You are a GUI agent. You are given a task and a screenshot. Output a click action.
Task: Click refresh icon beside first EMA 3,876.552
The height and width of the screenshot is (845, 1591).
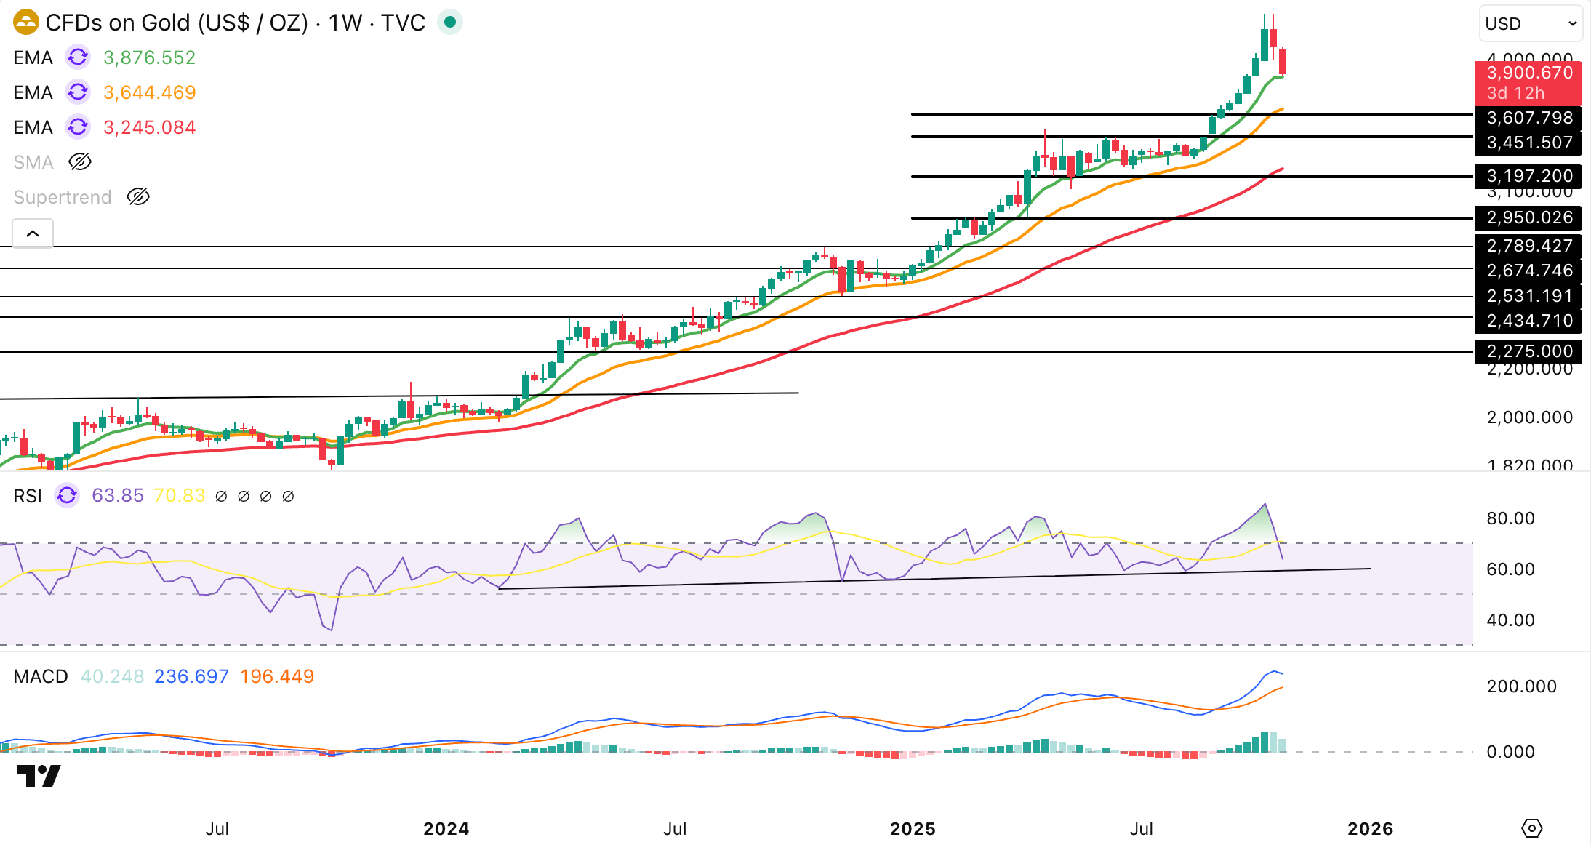click(78, 57)
